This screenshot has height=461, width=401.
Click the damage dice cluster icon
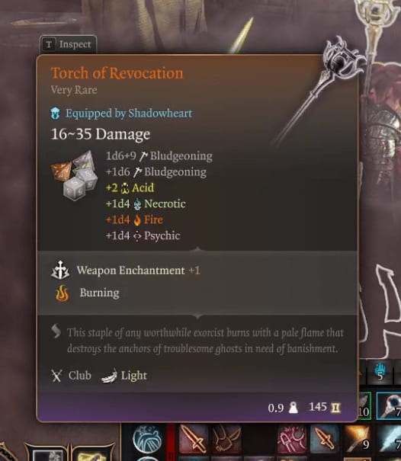pos(74,175)
